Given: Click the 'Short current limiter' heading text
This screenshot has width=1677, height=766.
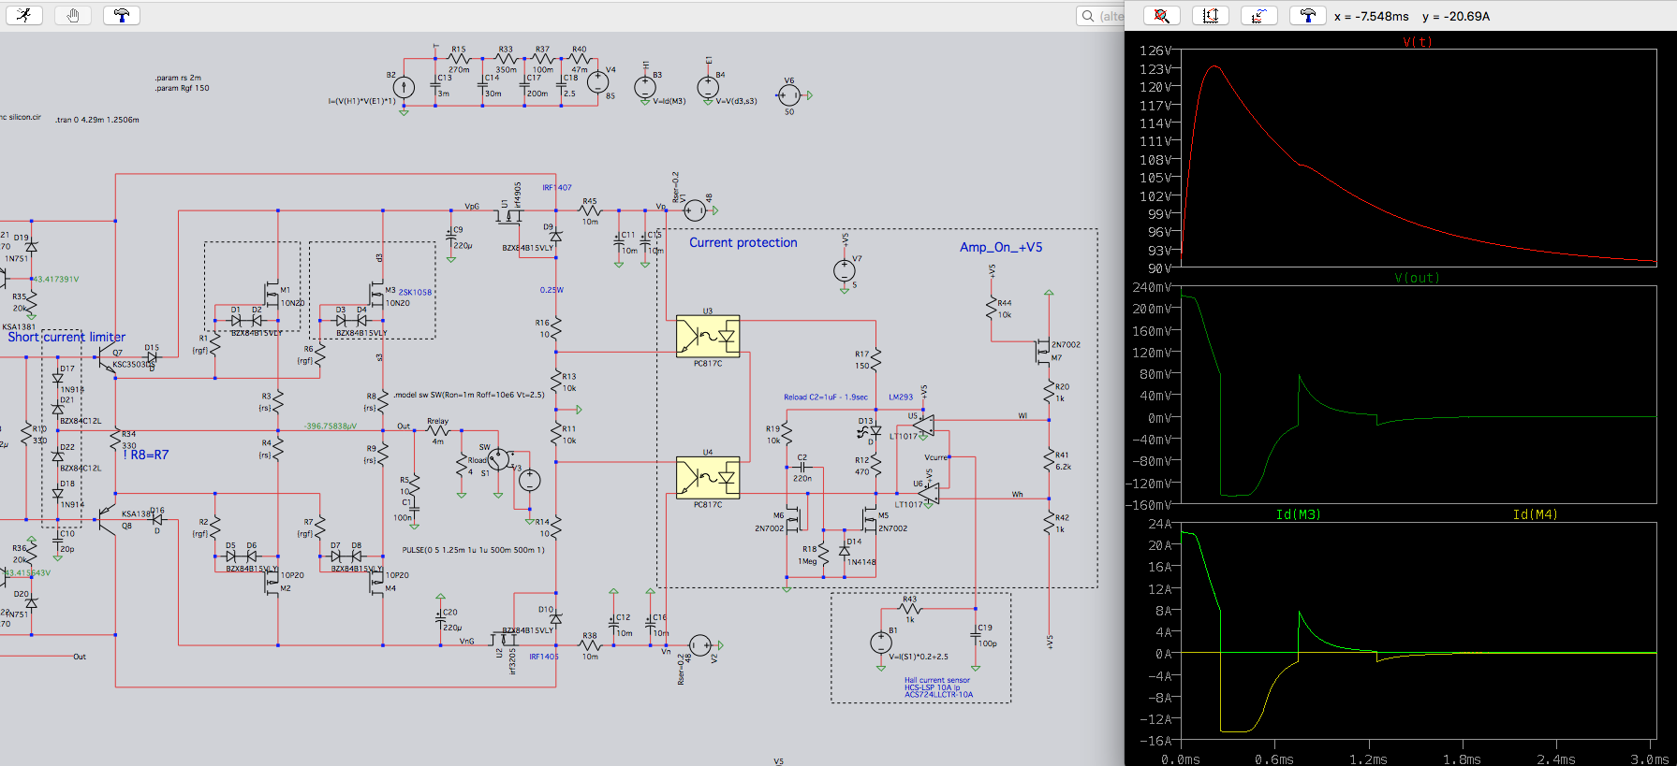Looking at the screenshot, I should [66, 337].
